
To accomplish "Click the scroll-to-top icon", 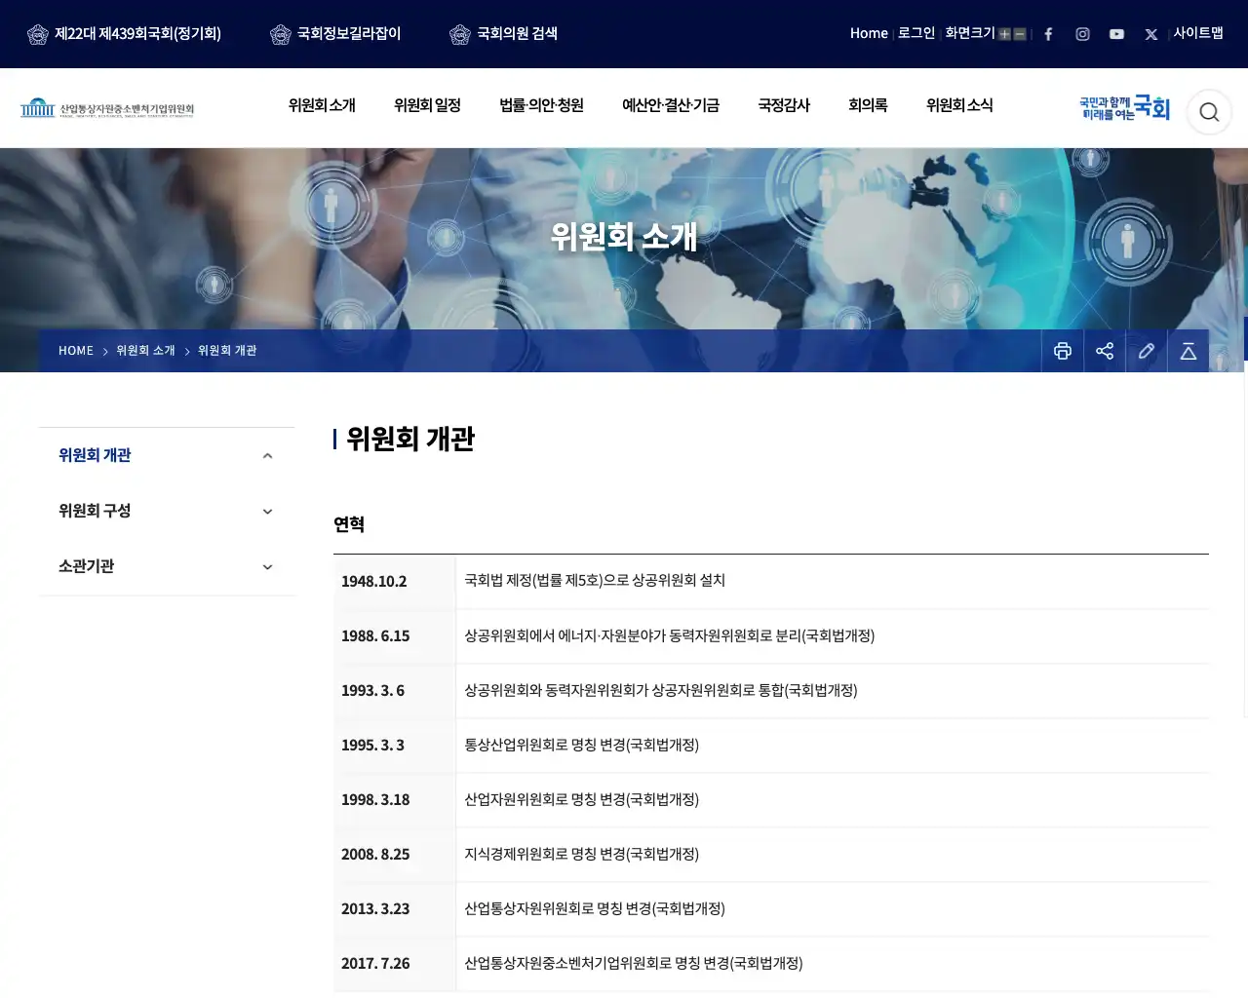I will 1189,351.
